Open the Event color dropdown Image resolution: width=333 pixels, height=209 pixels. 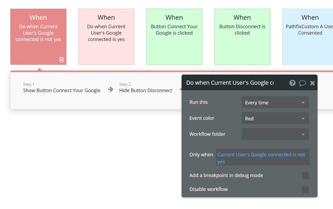[275, 118]
